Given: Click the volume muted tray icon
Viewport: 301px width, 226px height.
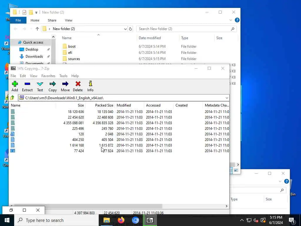Looking at the screenshot, I should point(256,220).
